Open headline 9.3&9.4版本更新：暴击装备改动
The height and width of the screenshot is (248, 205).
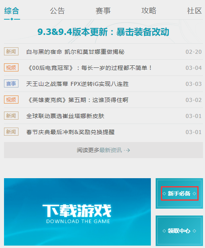(x=104, y=32)
